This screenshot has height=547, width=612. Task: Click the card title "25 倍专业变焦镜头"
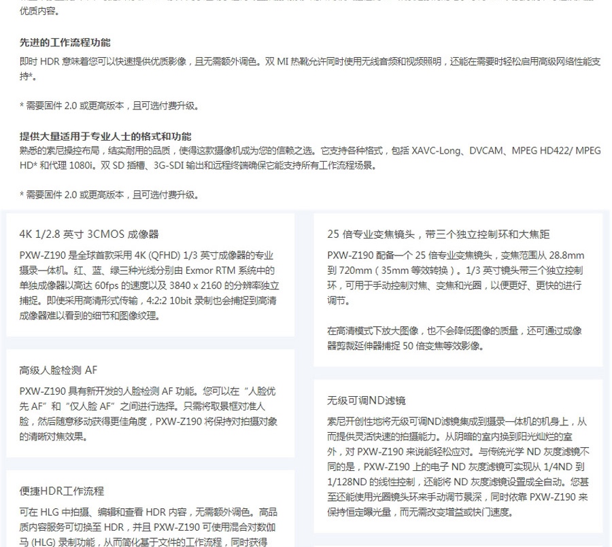(x=439, y=234)
